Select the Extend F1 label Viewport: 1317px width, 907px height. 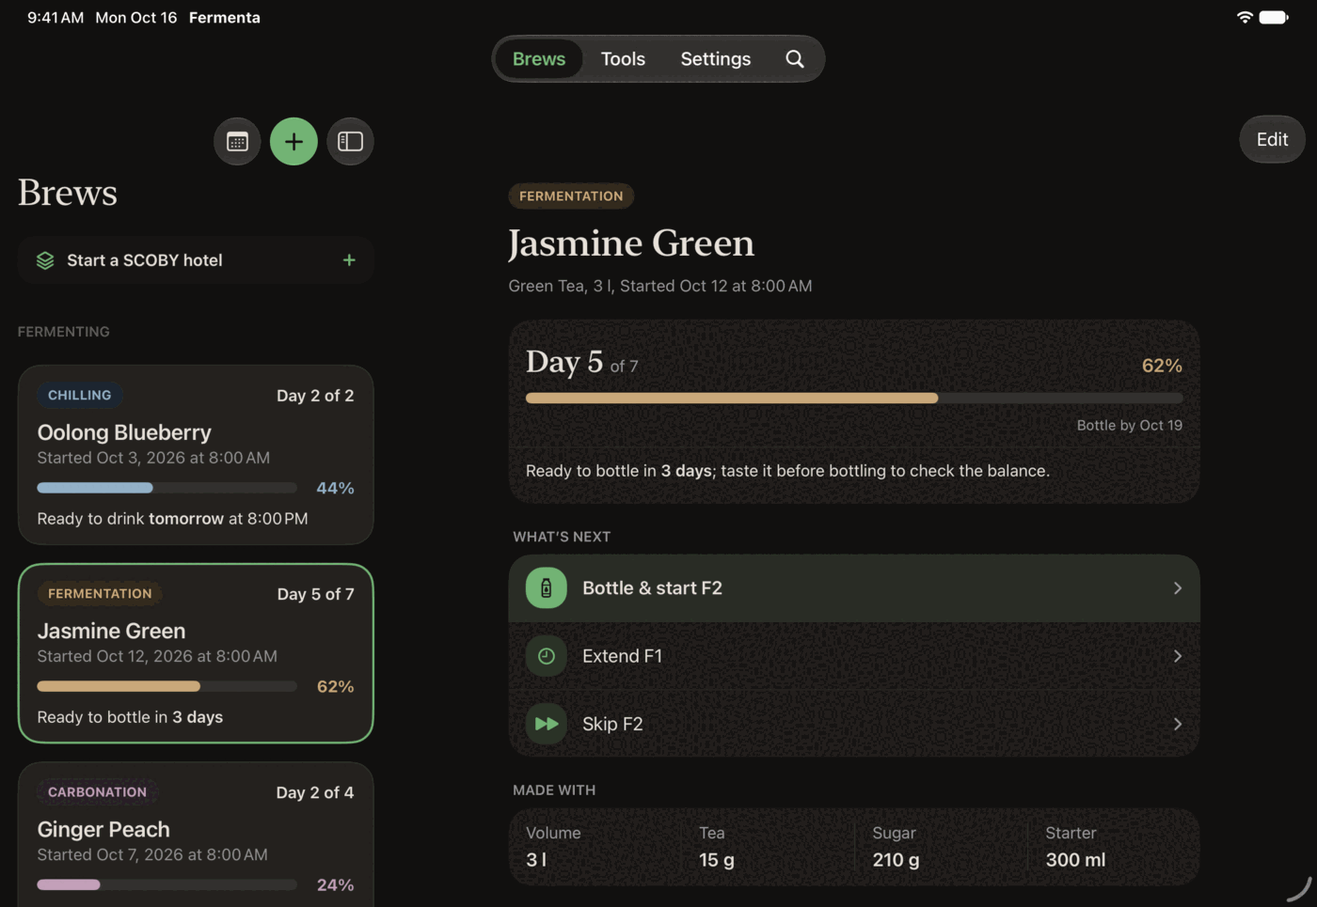(x=622, y=656)
